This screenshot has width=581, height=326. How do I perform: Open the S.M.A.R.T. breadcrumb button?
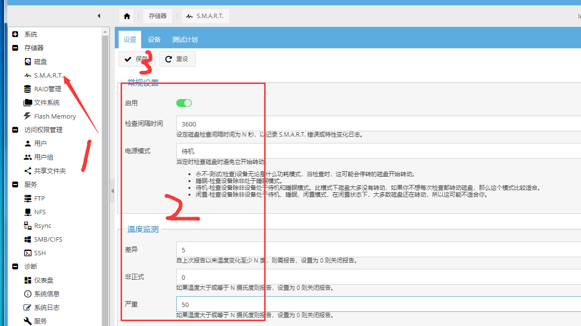pos(205,16)
